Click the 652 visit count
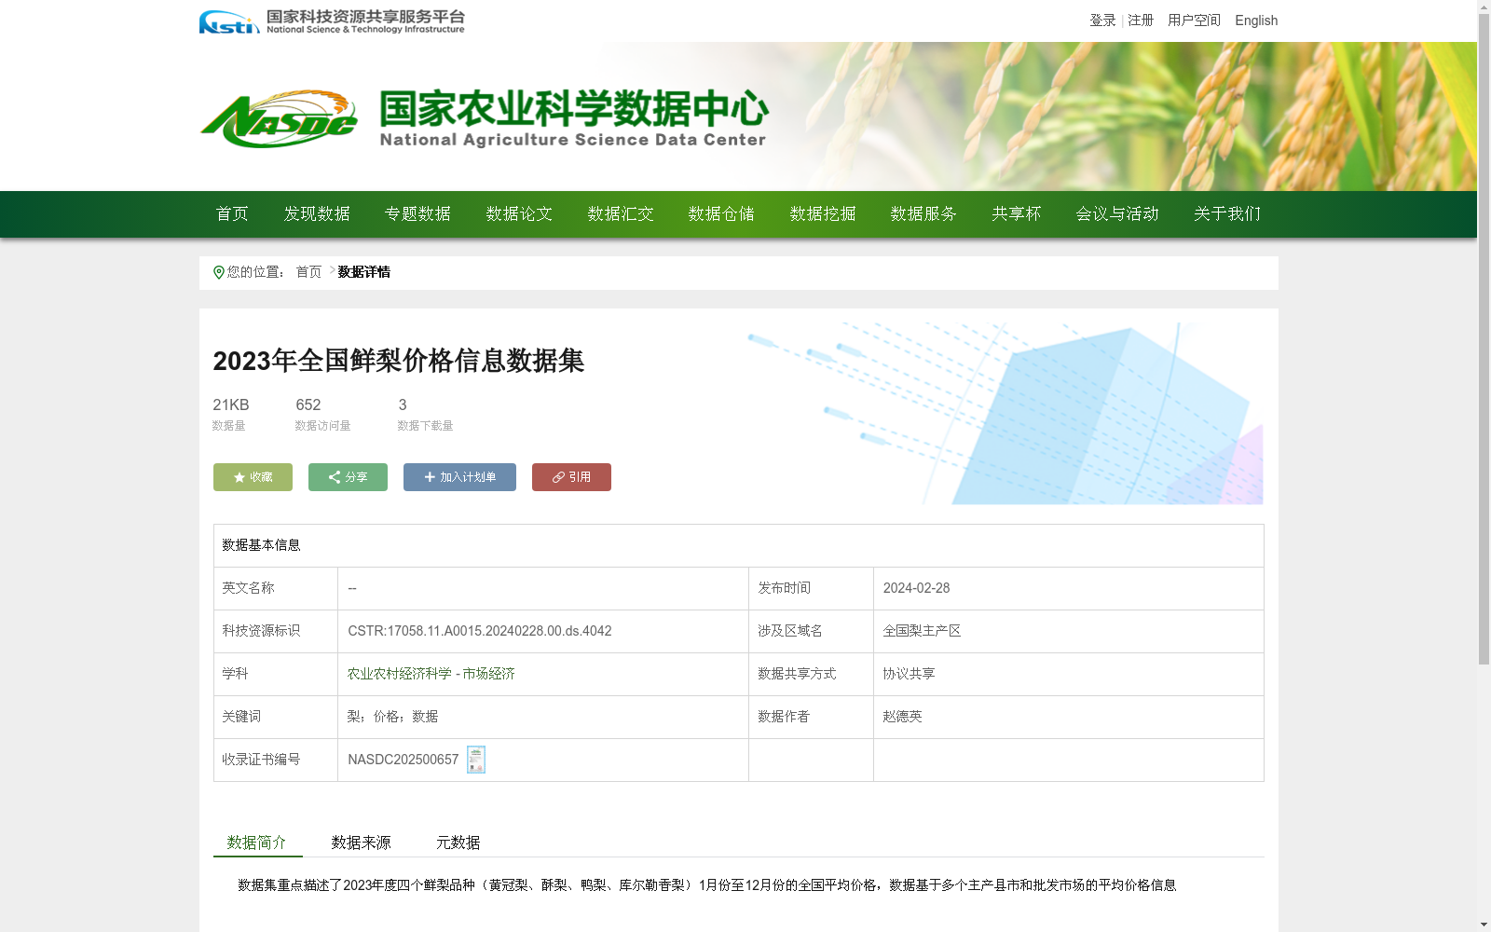1491x932 pixels. point(308,404)
